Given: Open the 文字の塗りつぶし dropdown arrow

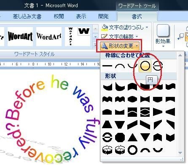Looking at the screenshot, I should [x=147, y=27].
